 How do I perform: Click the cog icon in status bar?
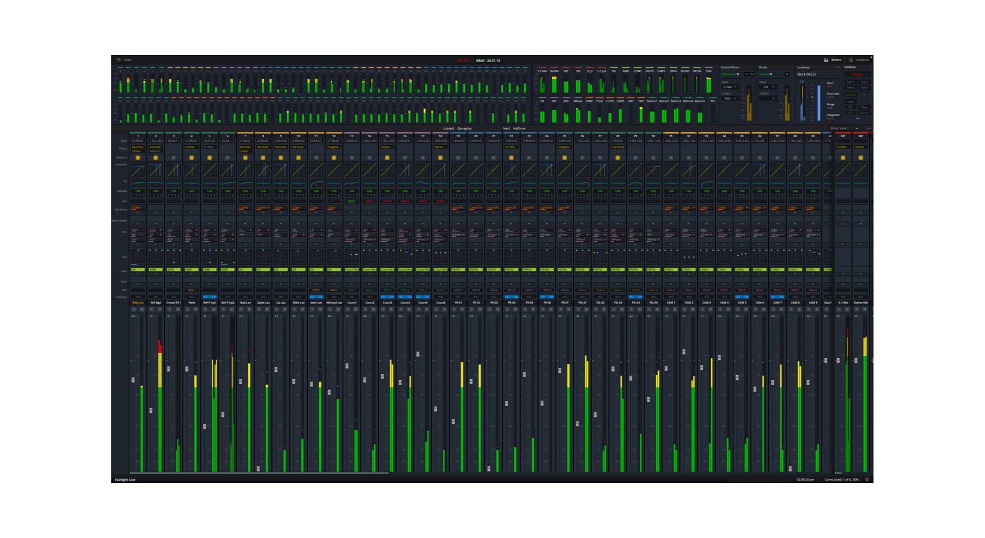[x=867, y=479]
